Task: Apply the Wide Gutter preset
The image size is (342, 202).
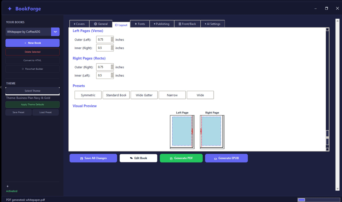Action: [x=144, y=95]
